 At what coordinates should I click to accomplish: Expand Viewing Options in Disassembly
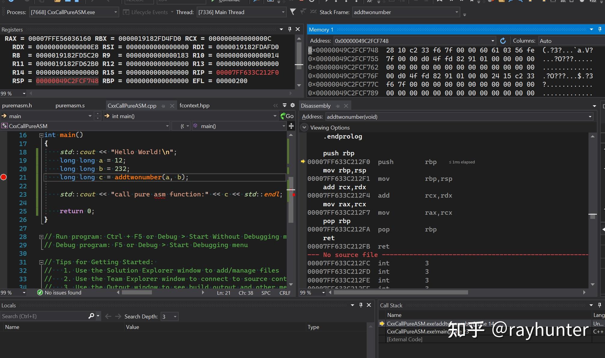304,127
